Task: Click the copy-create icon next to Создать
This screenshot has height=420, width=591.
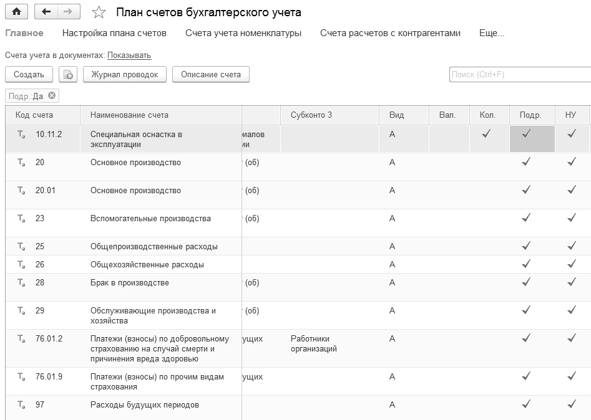Action: [x=68, y=75]
